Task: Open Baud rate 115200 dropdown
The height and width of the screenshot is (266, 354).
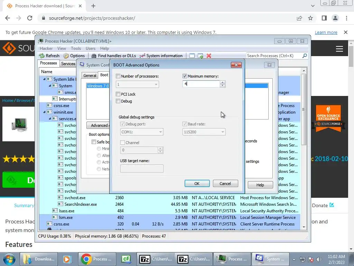Action: tap(204, 132)
